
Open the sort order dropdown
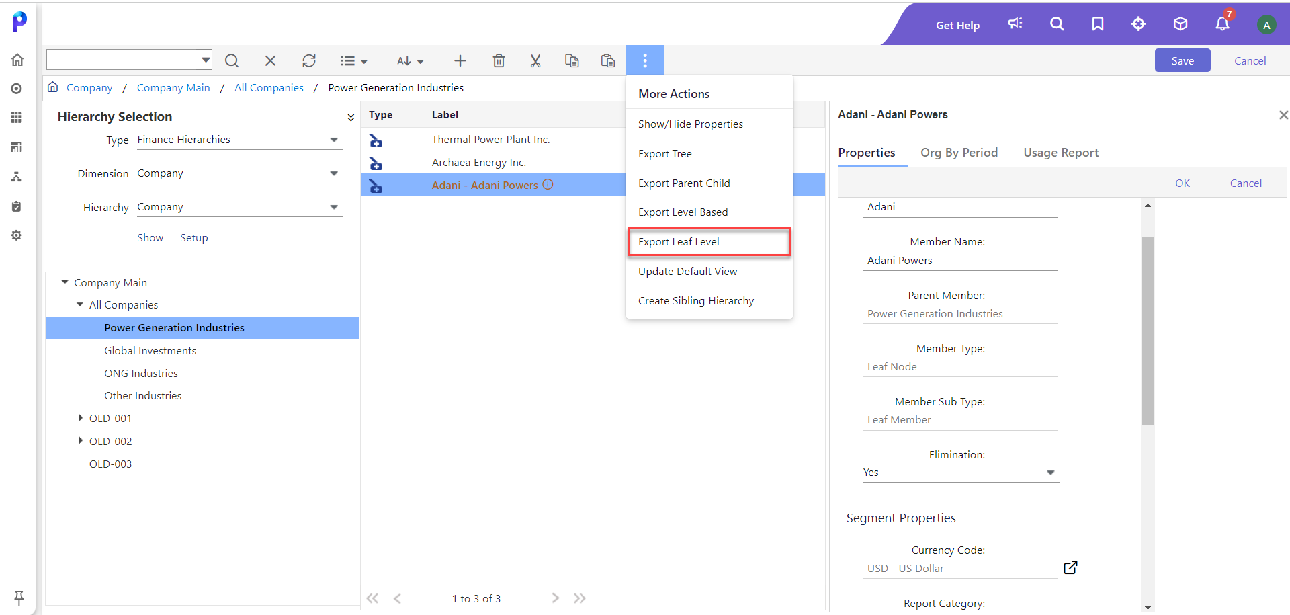[410, 60]
